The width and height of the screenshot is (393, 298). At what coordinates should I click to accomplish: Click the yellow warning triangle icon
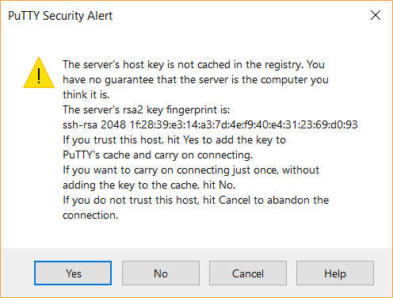click(39, 73)
